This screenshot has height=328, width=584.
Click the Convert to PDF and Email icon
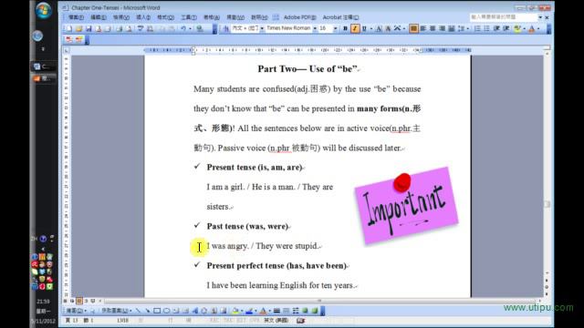[x=79, y=40]
